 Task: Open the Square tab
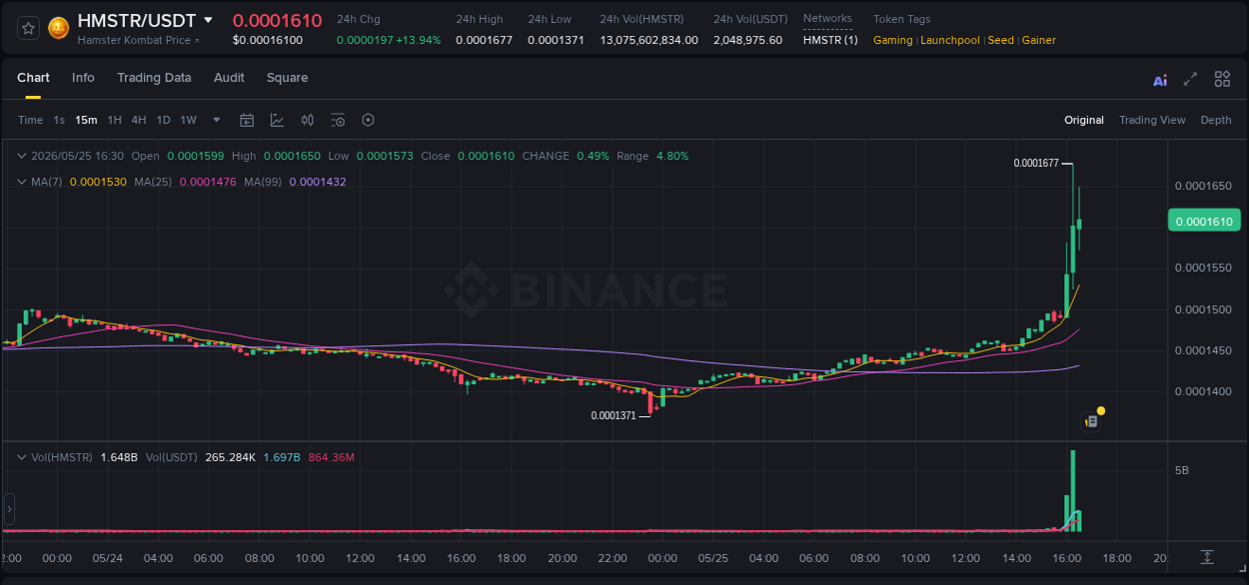pos(287,78)
